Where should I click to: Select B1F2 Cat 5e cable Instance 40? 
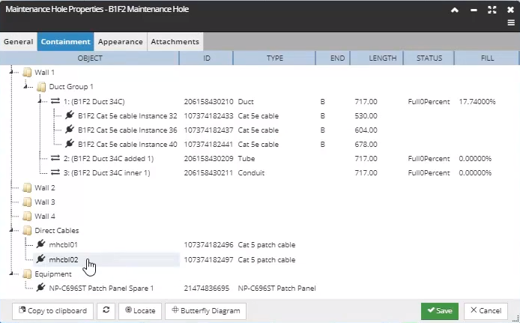click(x=127, y=144)
